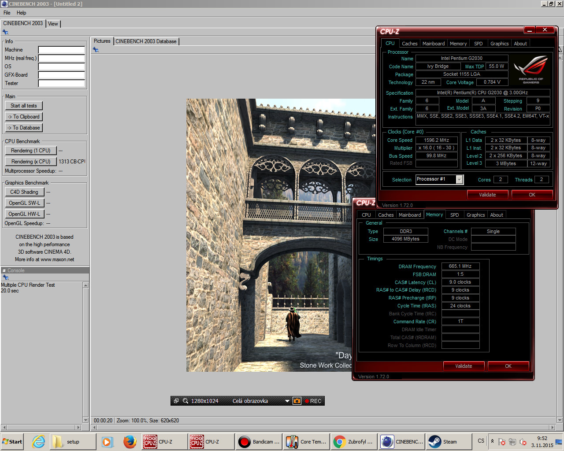Click OK in lower CPU-Z Memory window
The height and width of the screenshot is (451, 564).
coord(508,366)
